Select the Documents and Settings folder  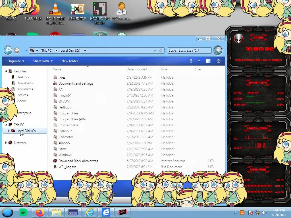[76, 83]
